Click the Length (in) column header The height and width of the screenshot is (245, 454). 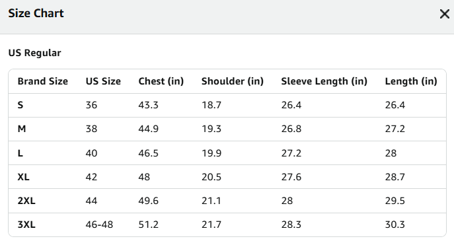click(411, 81)
